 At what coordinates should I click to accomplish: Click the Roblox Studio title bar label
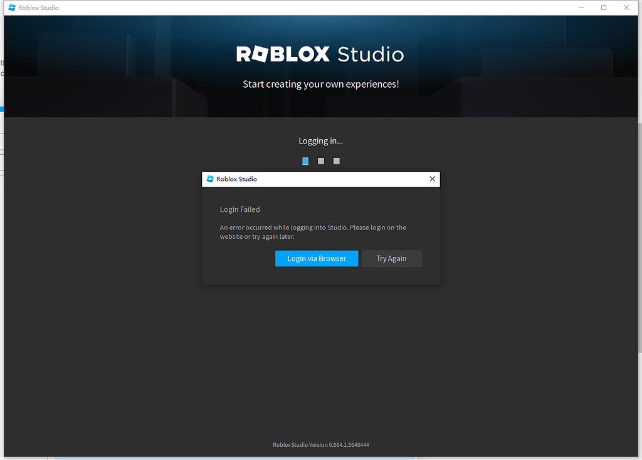click(x=38, y=7)
